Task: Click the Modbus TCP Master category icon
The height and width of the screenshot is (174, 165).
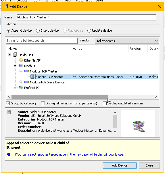Action: [x=27, y=71]
